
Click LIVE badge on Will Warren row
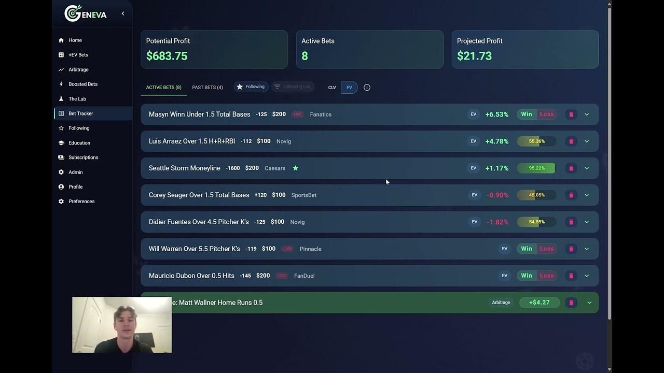coord(287,249)
